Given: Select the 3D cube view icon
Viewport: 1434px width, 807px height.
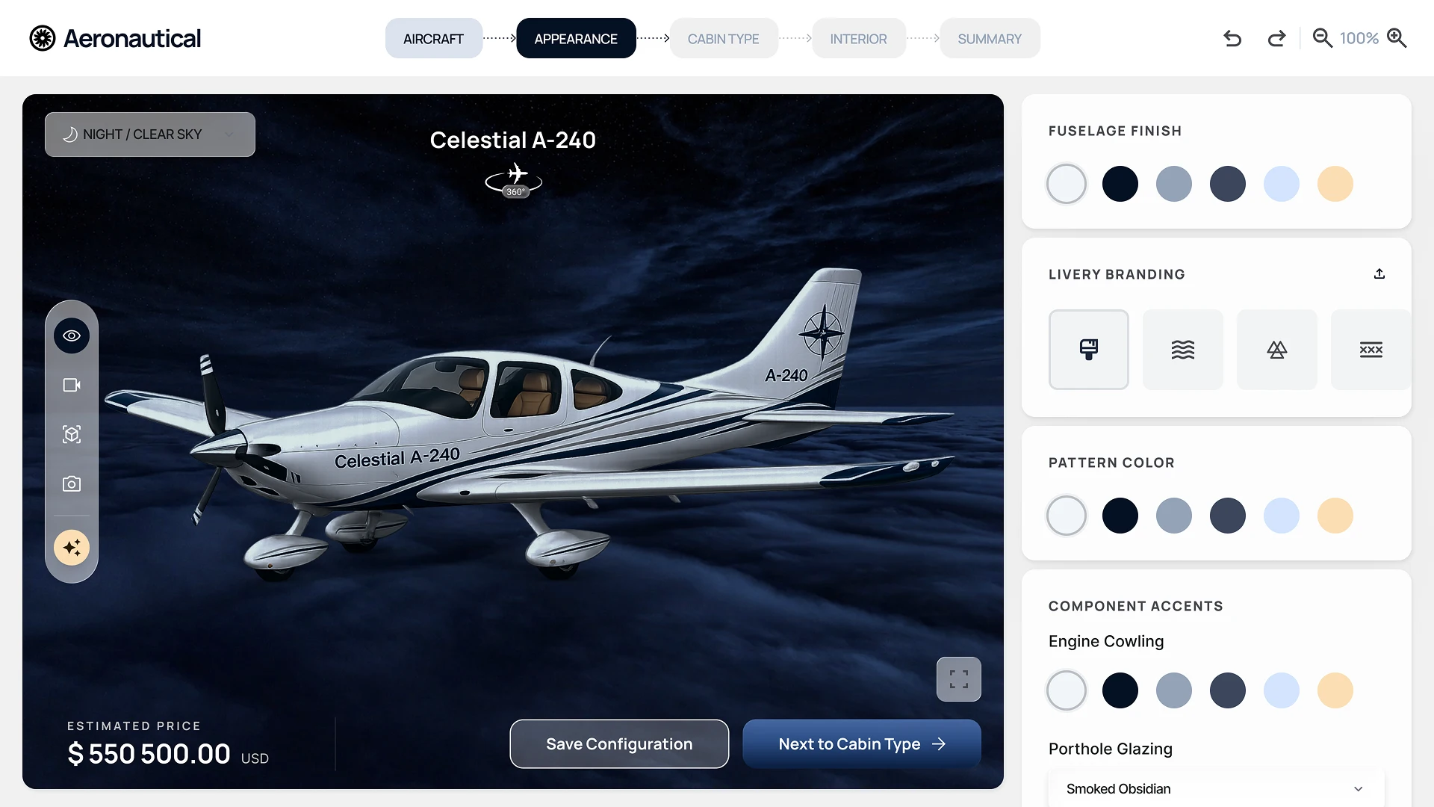Looking at the screenshot, I should (x=72, y=434).
